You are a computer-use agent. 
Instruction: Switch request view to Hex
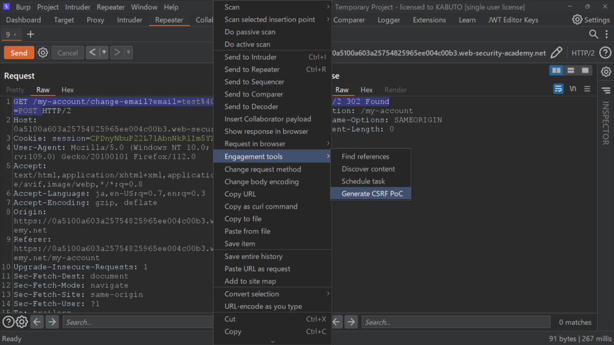68,89
